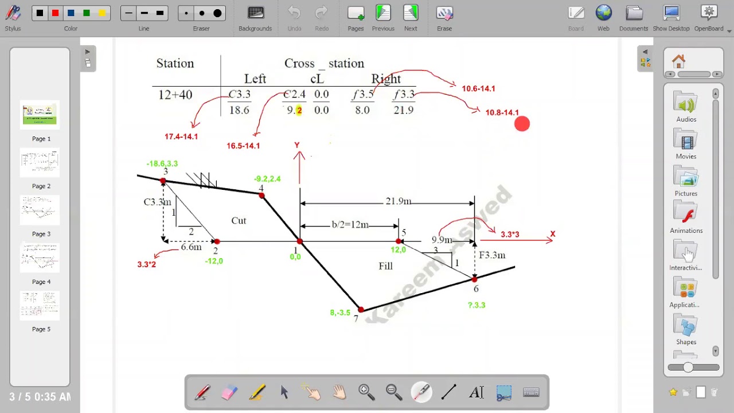Pick the straight Line drawing tool
The width and height of the screenshot is (734, 413).
(449, 392)
